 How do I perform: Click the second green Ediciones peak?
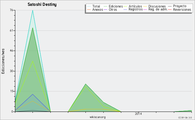pos(85,84)
